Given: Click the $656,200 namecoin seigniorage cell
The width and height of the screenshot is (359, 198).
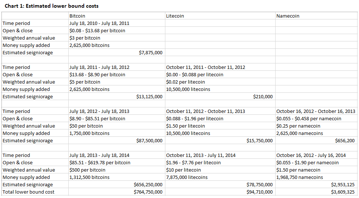Looking at the screenshot, I should tap(345, 141).
